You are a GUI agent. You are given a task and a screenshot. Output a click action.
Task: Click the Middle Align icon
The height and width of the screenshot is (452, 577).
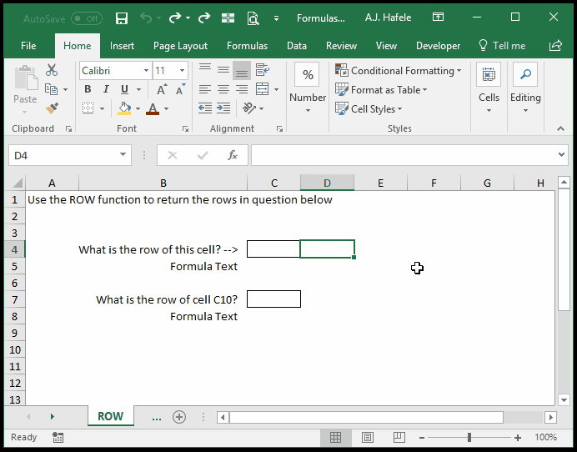223,69
